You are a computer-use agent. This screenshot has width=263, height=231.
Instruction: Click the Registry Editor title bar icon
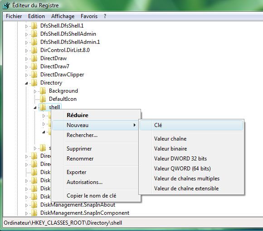click(6, 5)
